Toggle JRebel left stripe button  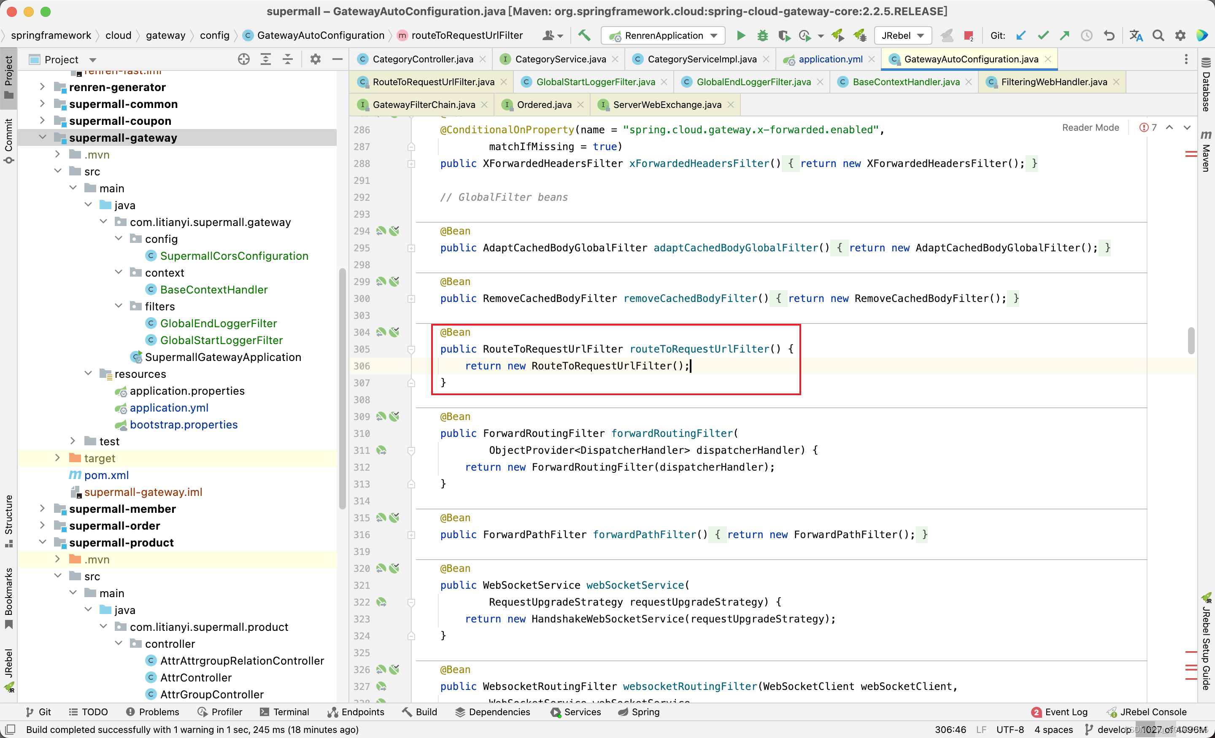pos(9,670)
